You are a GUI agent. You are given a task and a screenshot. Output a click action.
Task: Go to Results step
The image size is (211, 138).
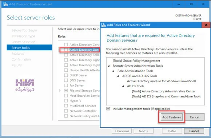click(16, 65)
